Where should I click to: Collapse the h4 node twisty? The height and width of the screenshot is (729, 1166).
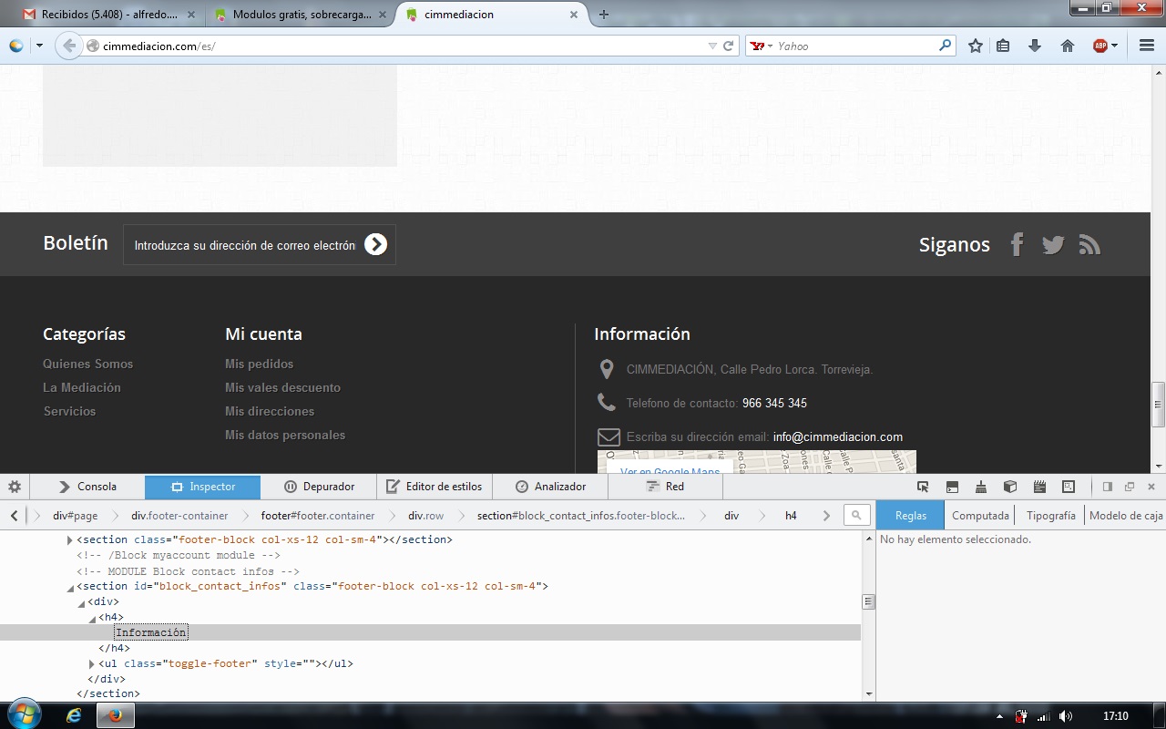(x=92, y=619)
